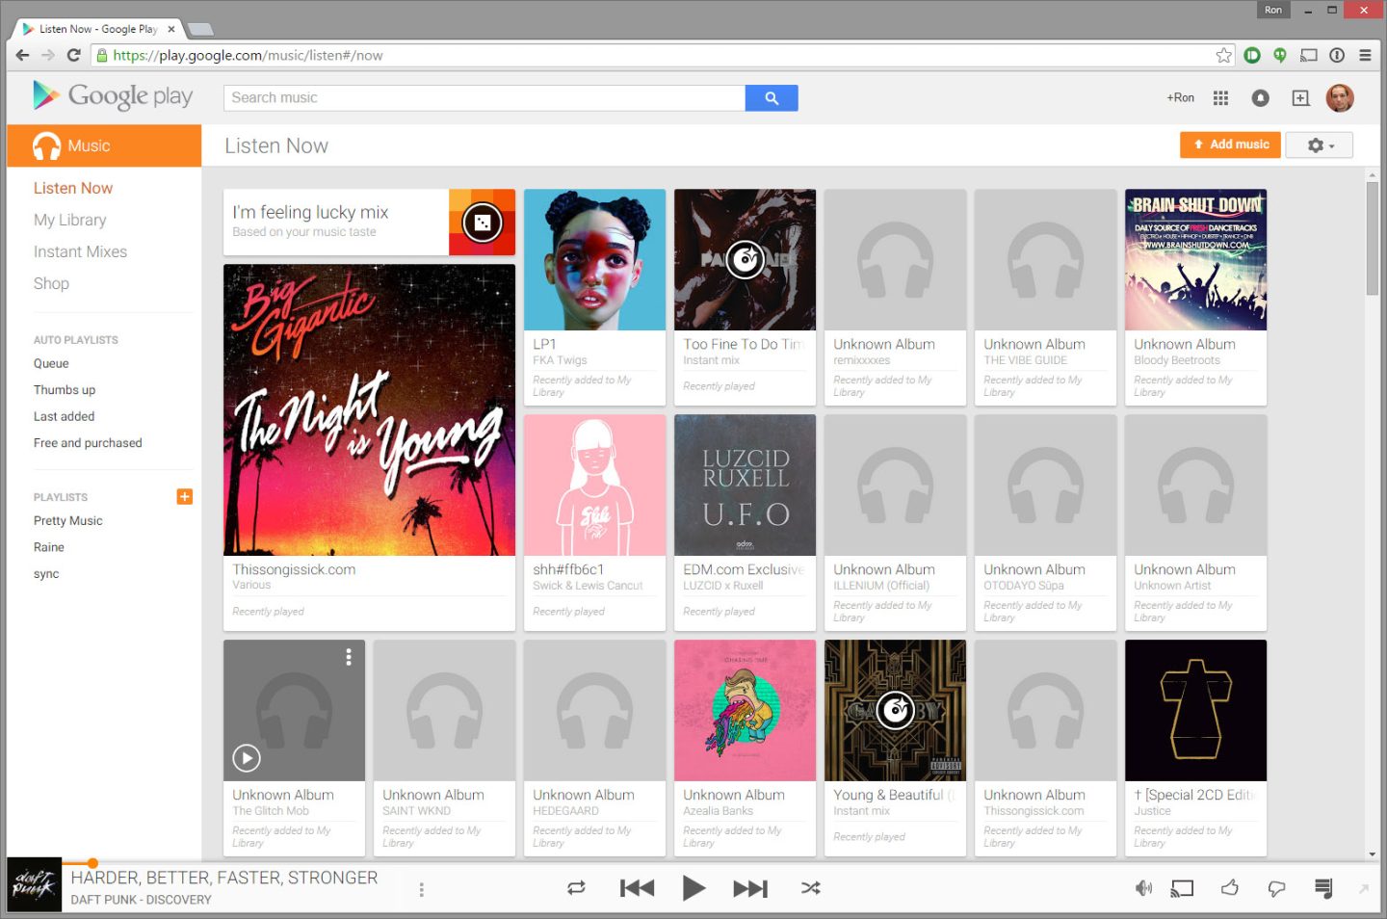Click the main play button

coord(693,888)
